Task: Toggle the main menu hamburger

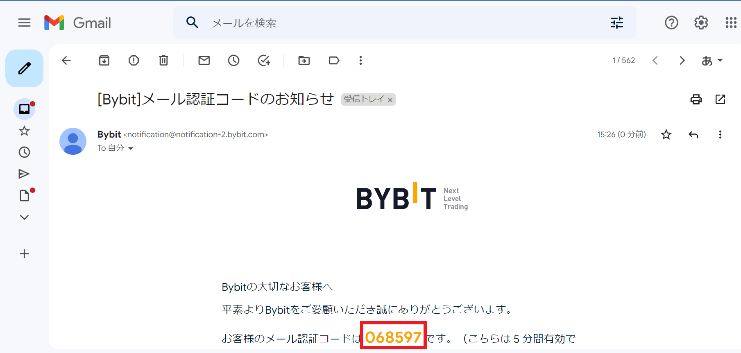Action: [25, 23]
